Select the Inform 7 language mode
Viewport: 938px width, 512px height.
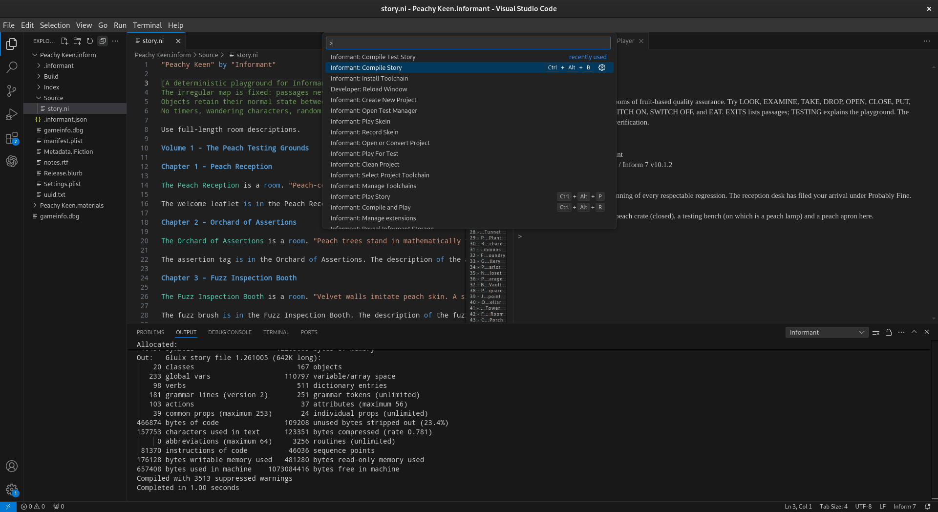pyautogui.click(x=904, y=507)
